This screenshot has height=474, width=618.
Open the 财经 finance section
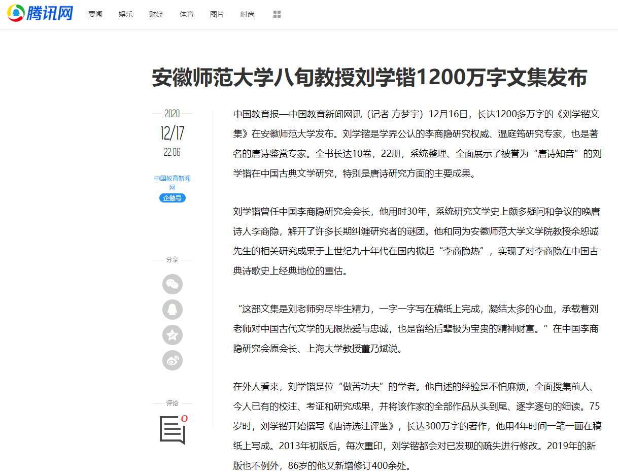click(156, 14)
